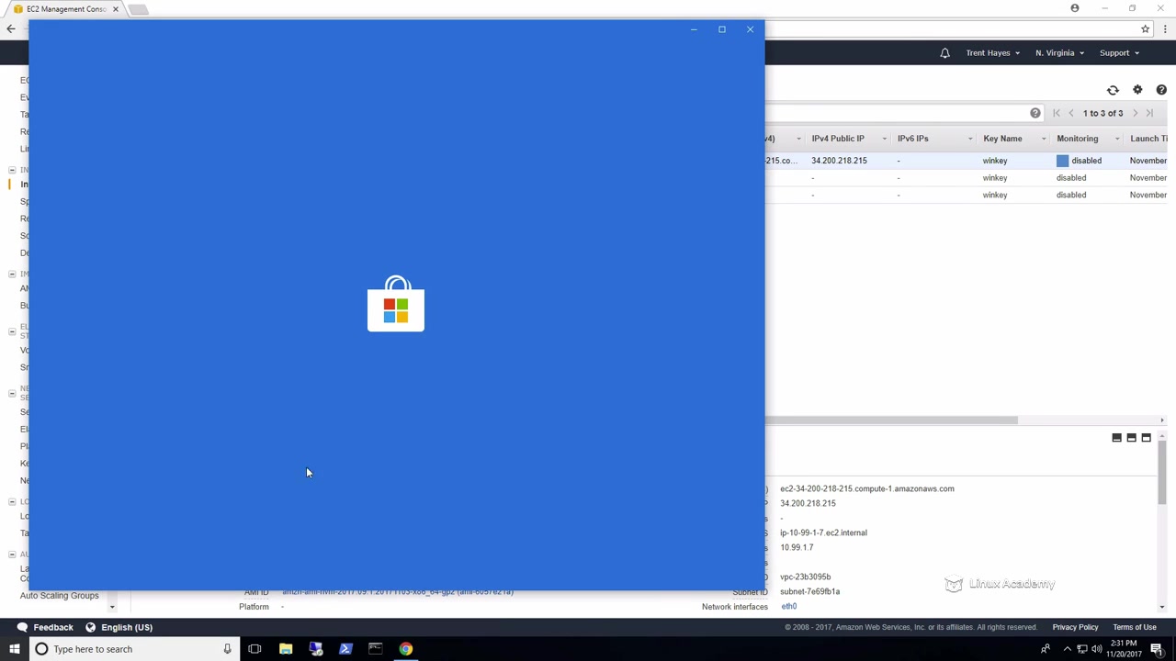Open Auto Scaling Groups in the sidebar
The height and width of the screenshot is (661, 1176).
59,596
